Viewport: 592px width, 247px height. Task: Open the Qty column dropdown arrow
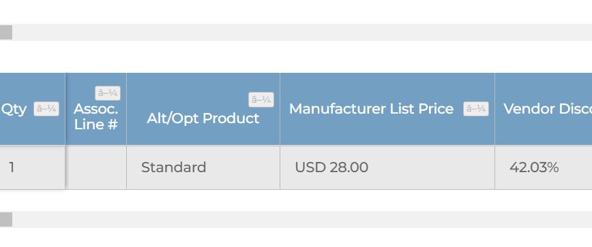(46, 109)
